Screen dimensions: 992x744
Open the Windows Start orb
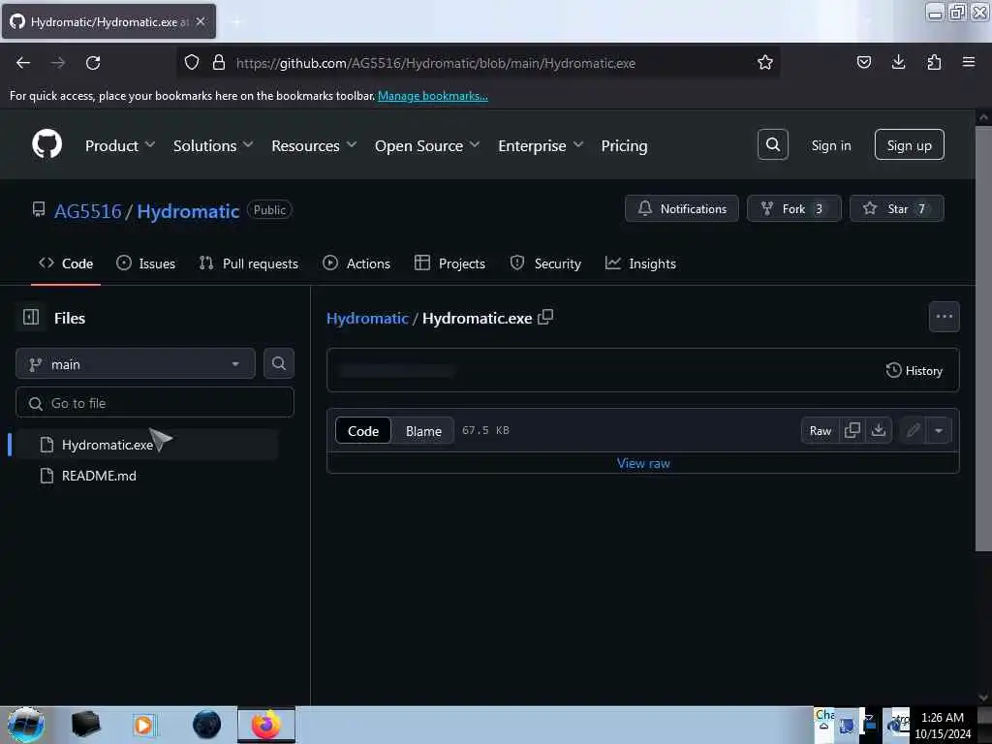(x=26, y=725)
